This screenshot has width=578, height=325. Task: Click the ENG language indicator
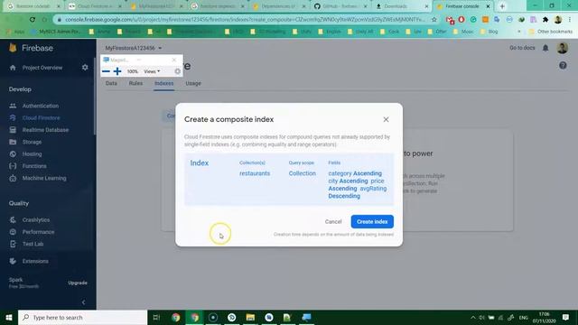coord(524,317)
